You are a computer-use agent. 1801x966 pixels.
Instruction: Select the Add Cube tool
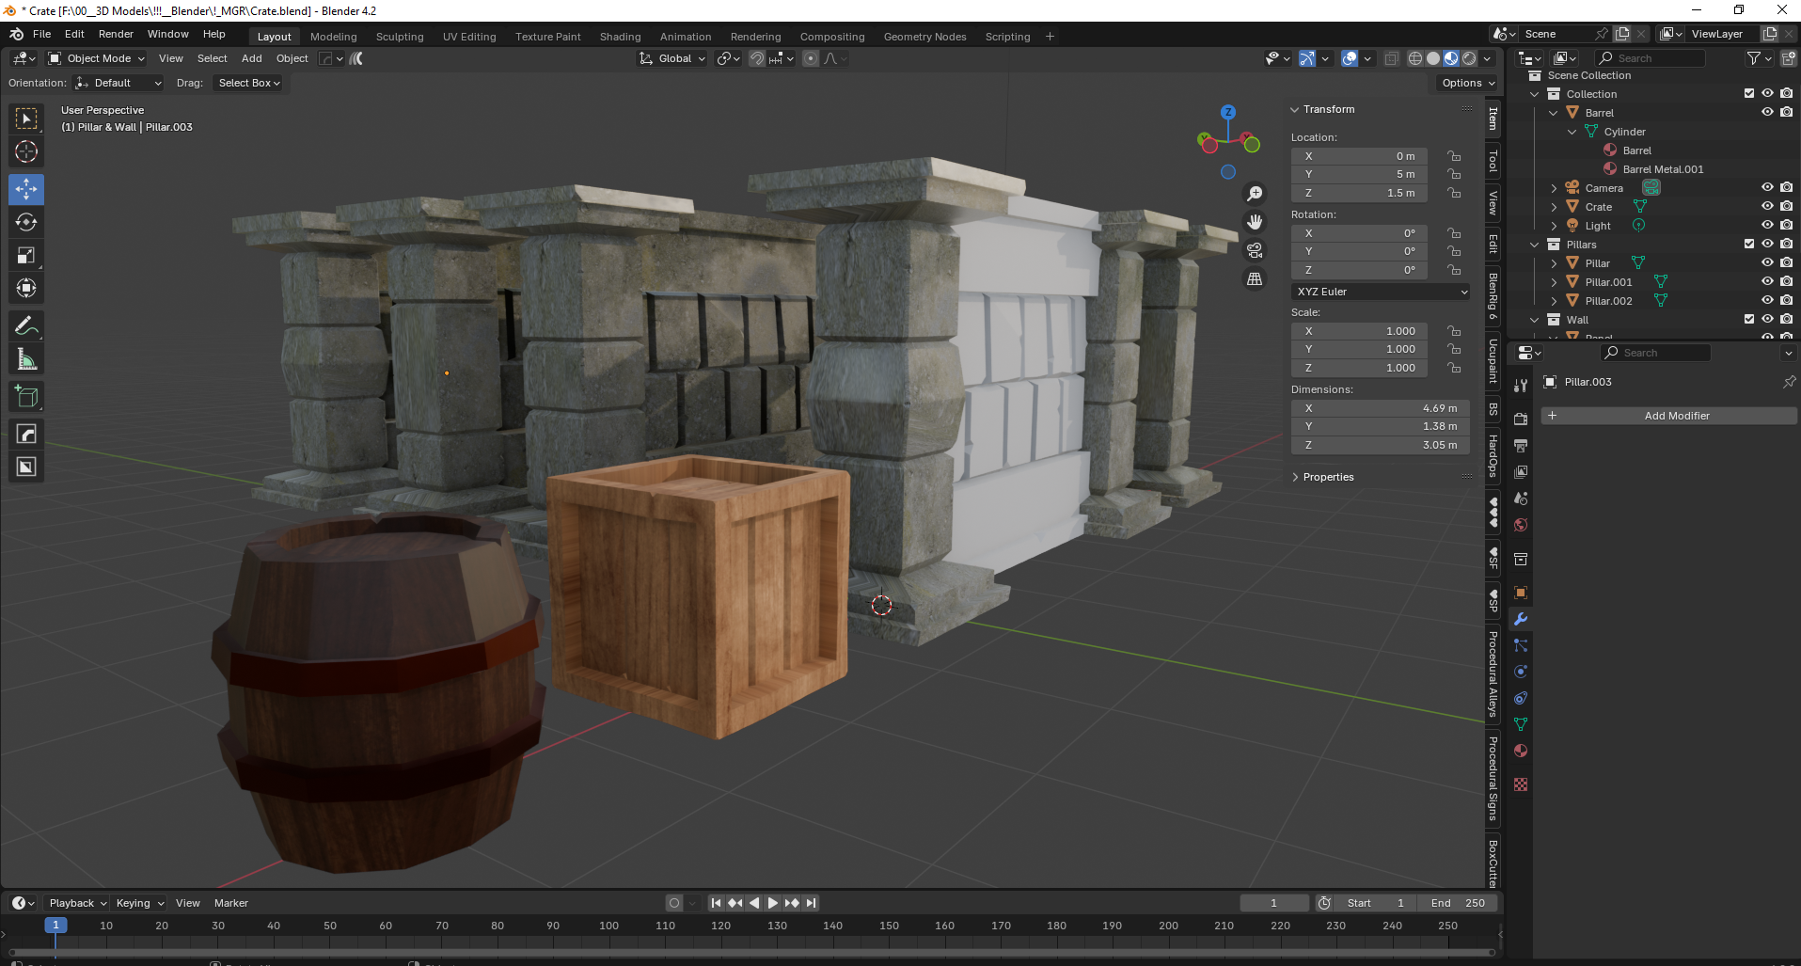click(x=26, y=397)
